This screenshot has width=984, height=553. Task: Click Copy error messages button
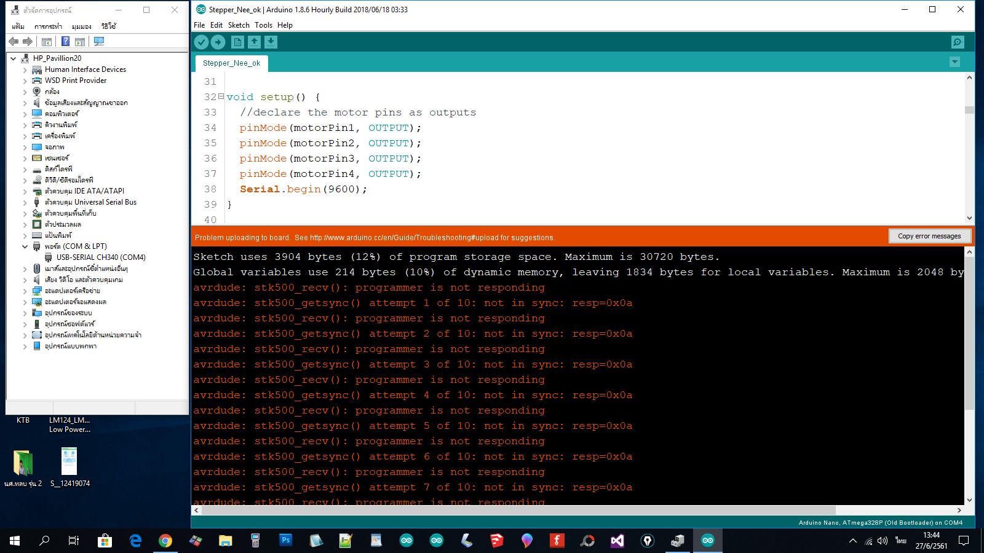click(929, 236)
